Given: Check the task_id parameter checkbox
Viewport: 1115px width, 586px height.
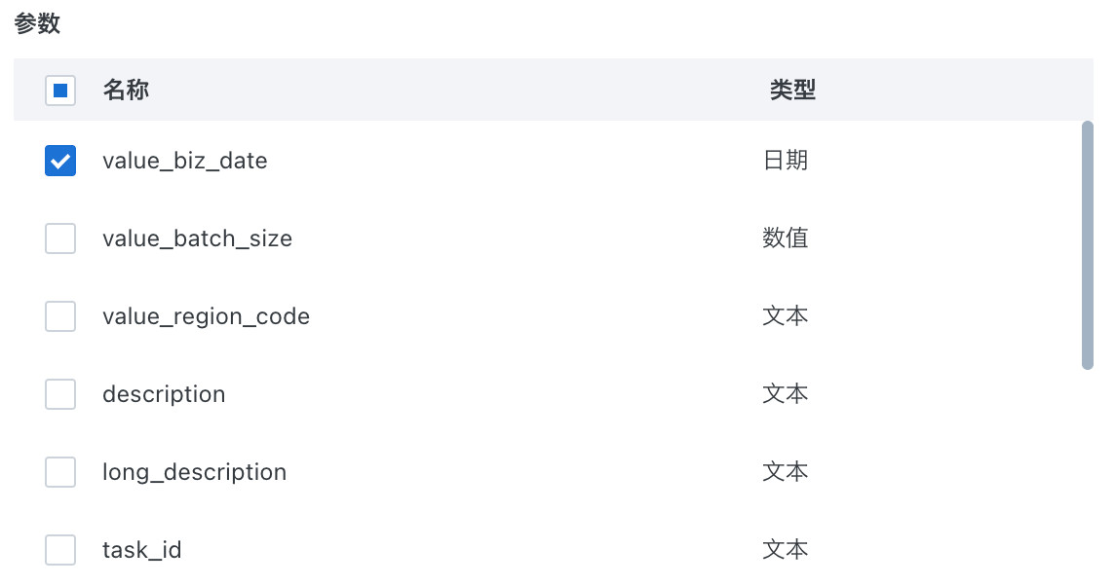Looking at the screenshot, I should 60,550.
